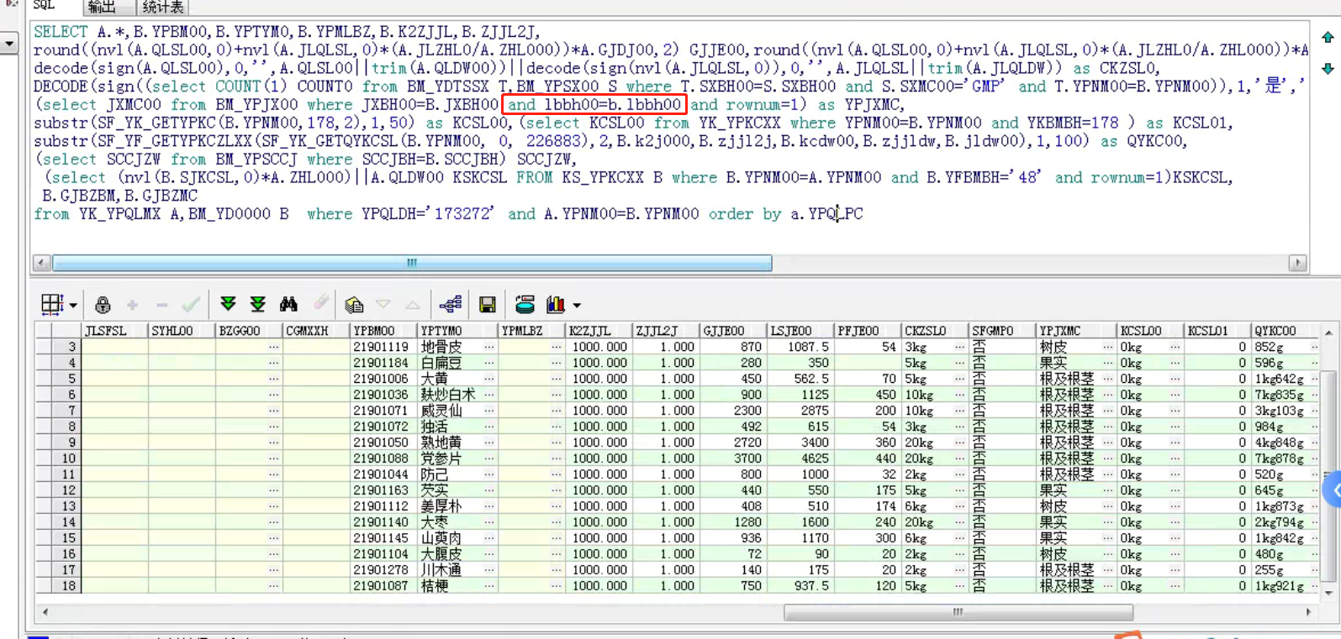This screenshot has width=1341, height=639.
Task: Click the fetch last page arrow icon
Action: click(258, 305)
